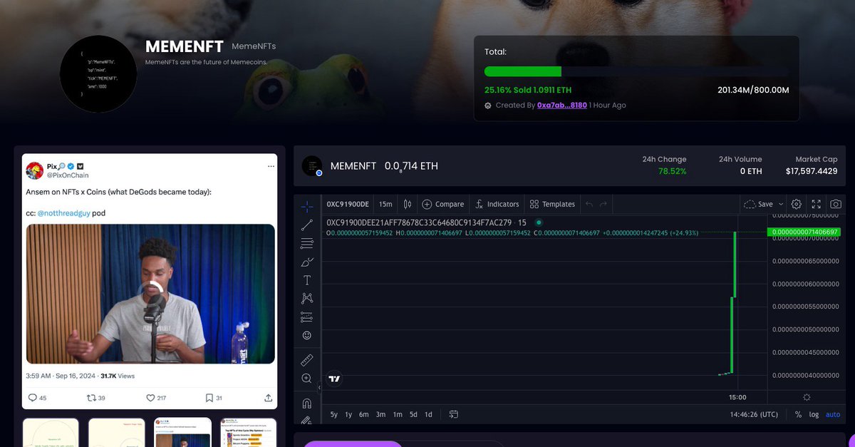
Task: Toggle percent scale on price axis
Action: point(798,414)
